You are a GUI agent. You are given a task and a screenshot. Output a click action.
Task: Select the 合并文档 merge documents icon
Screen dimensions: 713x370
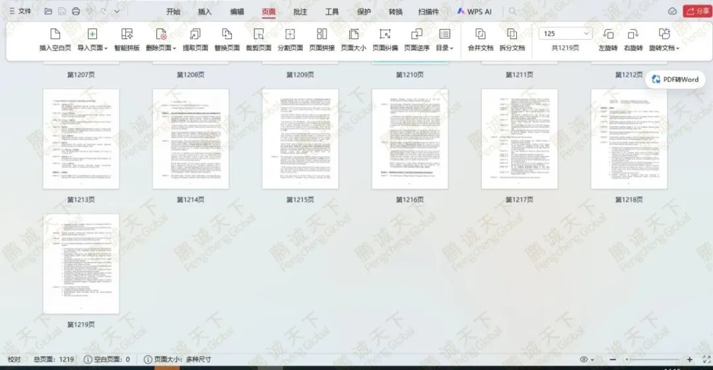click(x=480, y=34)
